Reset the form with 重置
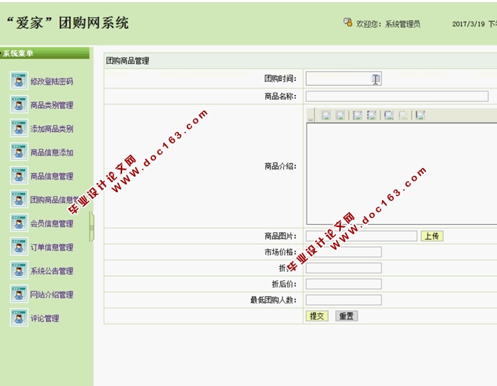 (x=346, y=316)
